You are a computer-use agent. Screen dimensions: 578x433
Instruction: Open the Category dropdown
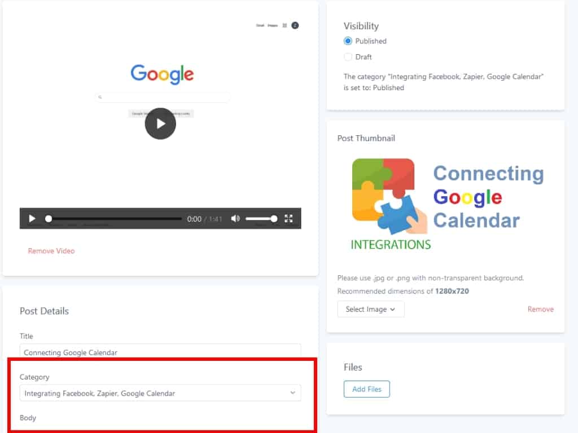point(160,393)
